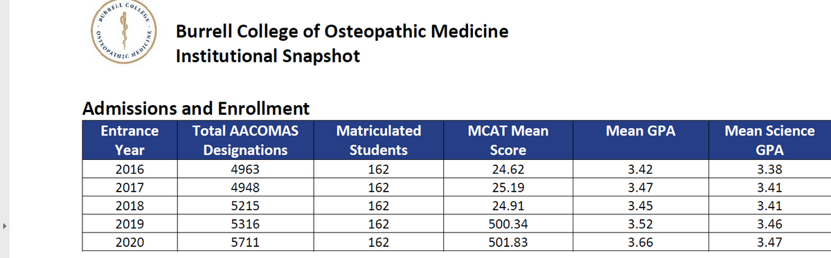Select the 2016 entrance year cell

coord(129,169)
